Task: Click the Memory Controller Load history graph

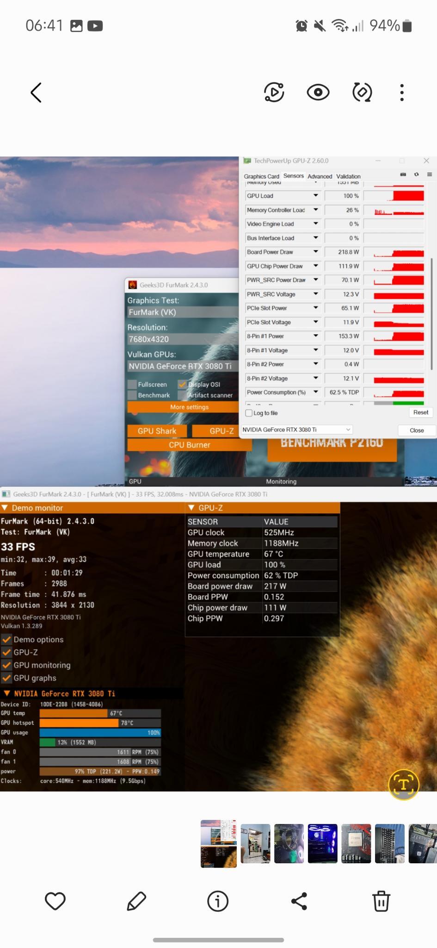Action: click(394, 210)
